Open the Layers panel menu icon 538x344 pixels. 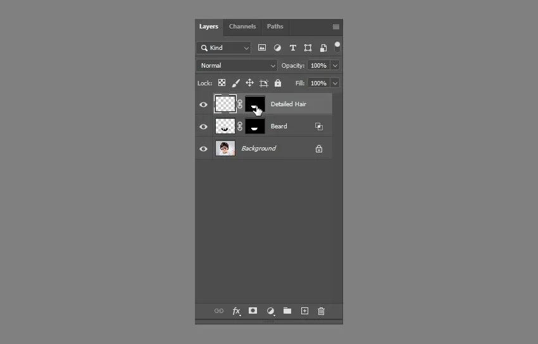[x=336, y=27]
